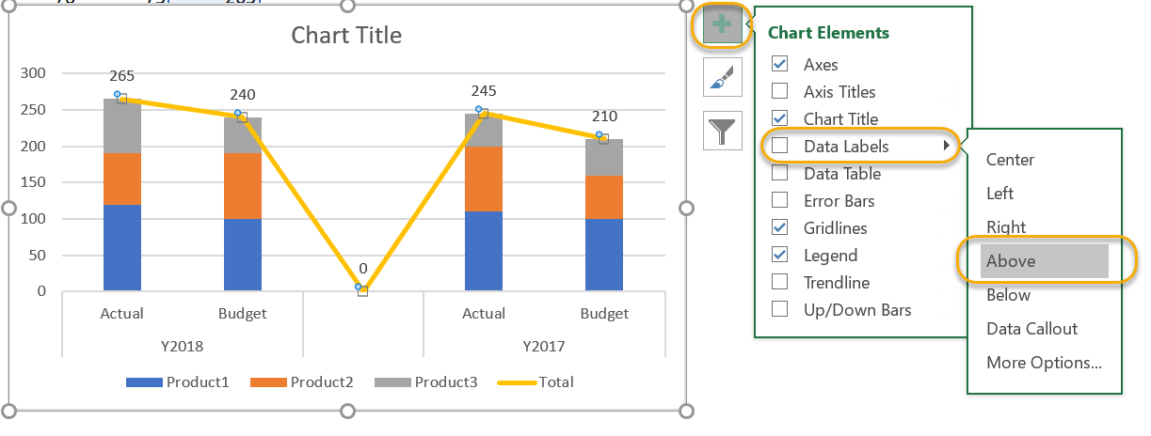Uncheck the Chart Title checkbox
This screenshot has height=436, width=1151.
(x=779, y=119)
